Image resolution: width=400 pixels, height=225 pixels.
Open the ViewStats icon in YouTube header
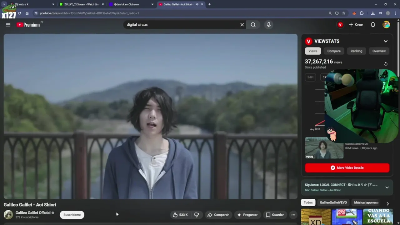pyautogui.click(x=340, y=25)
